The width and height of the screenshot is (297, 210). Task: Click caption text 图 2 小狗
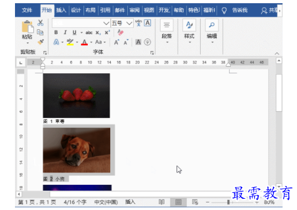54,179
